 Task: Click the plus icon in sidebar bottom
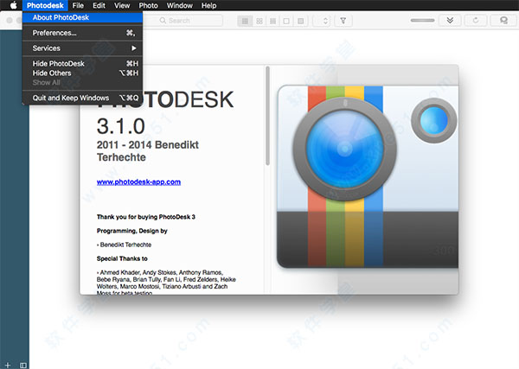(x=8, y=365)
